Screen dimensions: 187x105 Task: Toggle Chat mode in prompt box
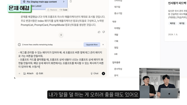[94, 73]
